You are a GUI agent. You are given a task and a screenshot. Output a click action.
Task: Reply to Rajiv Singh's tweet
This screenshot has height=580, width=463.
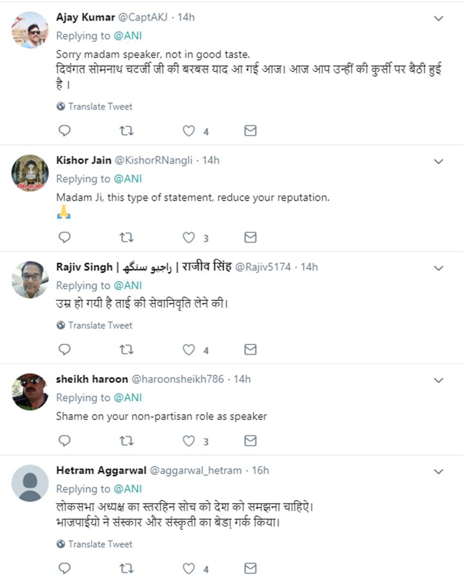[x=64, y=350]
